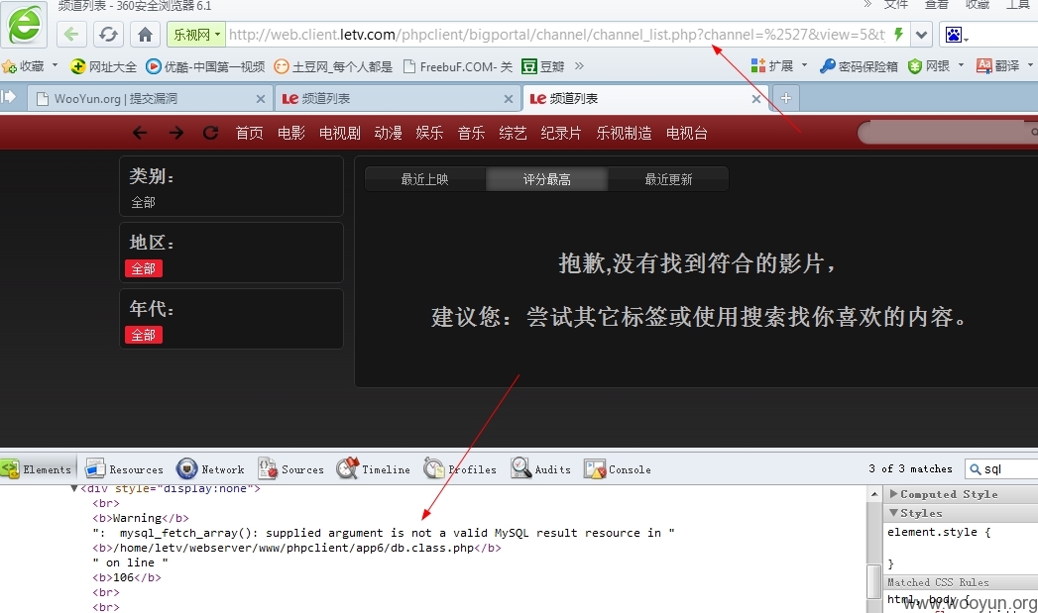The image size is (1038, 613).
Task: Click the Baidu paw search engine icon
Action: 954,35
